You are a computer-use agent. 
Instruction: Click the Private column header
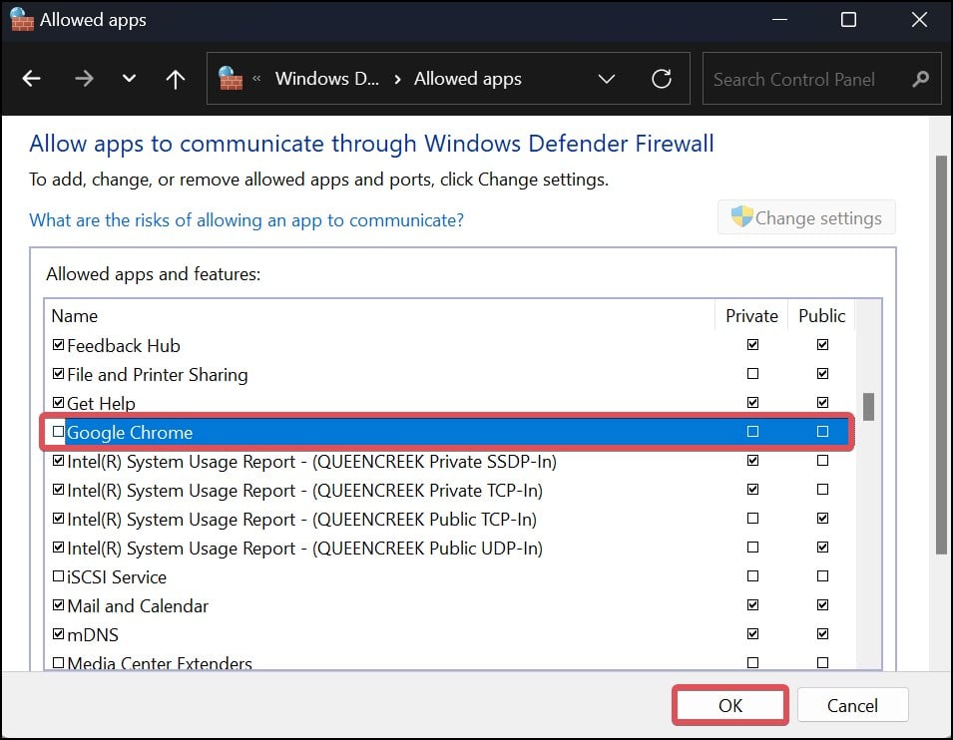pyautogui.click(x=751, y=316)
